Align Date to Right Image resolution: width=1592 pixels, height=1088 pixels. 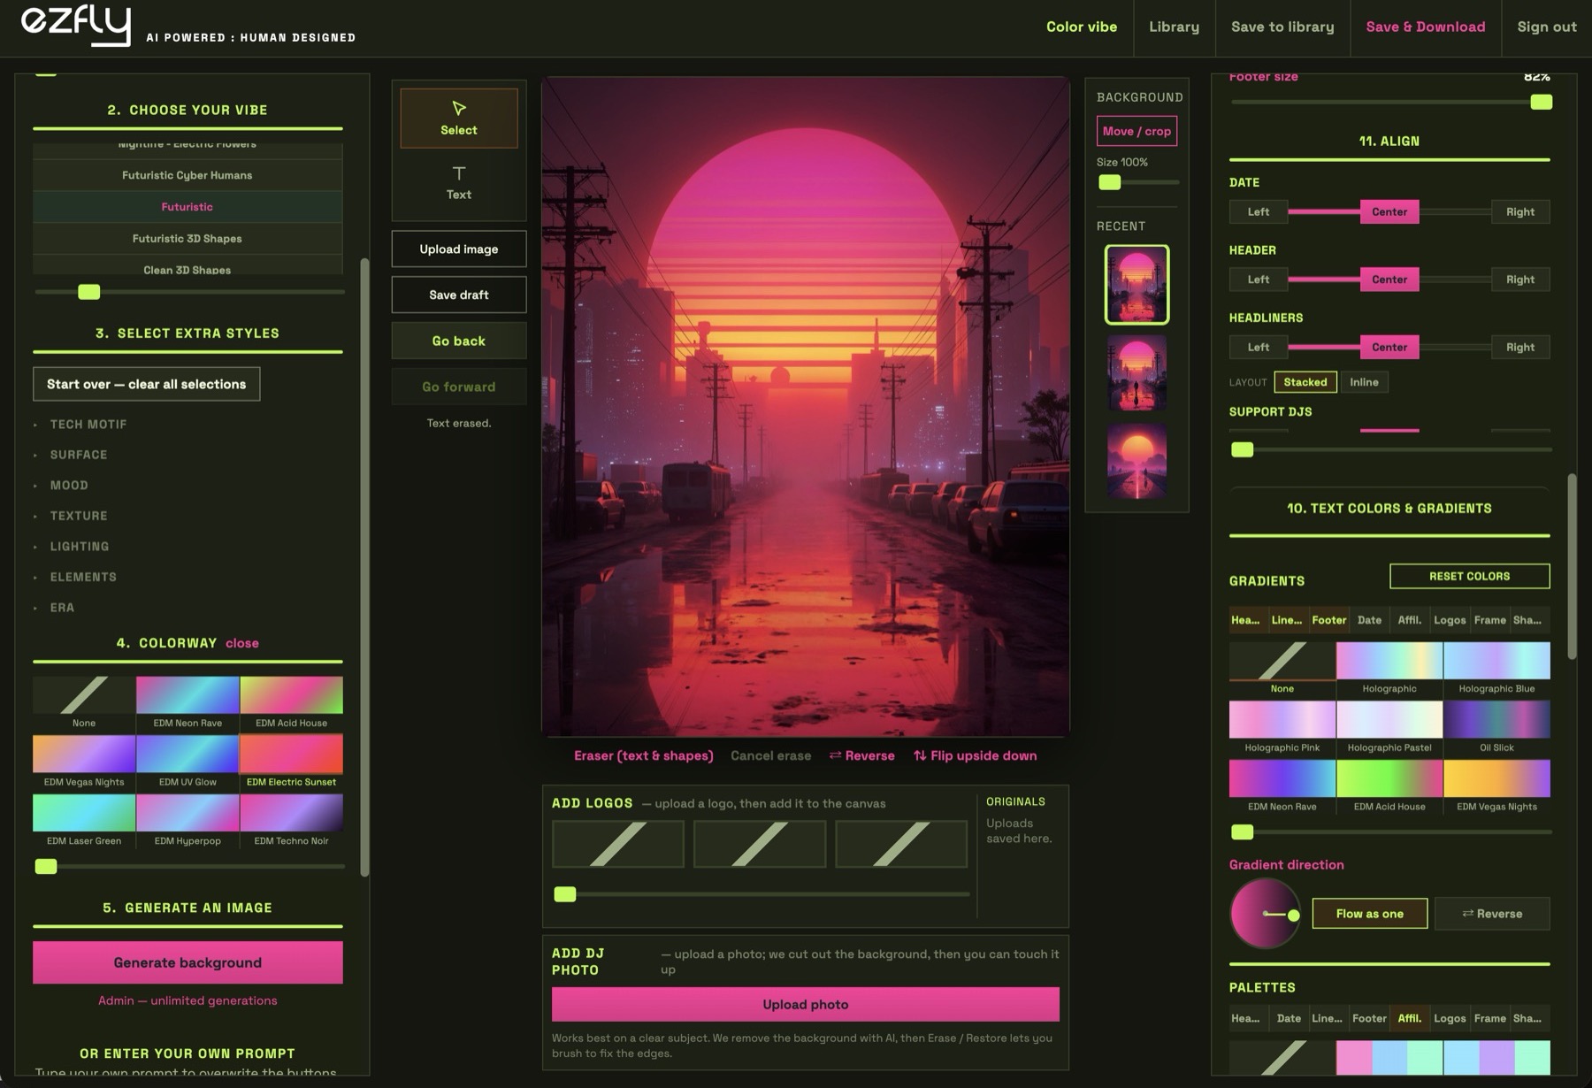click(x=1519, y=212)
